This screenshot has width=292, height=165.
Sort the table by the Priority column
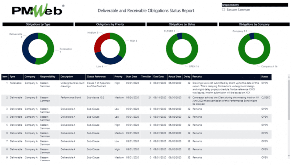tap(119, 77)
